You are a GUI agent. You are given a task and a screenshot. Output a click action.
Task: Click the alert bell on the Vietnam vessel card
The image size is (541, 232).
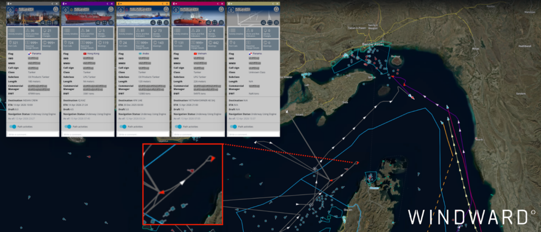[x=221, y=9]
